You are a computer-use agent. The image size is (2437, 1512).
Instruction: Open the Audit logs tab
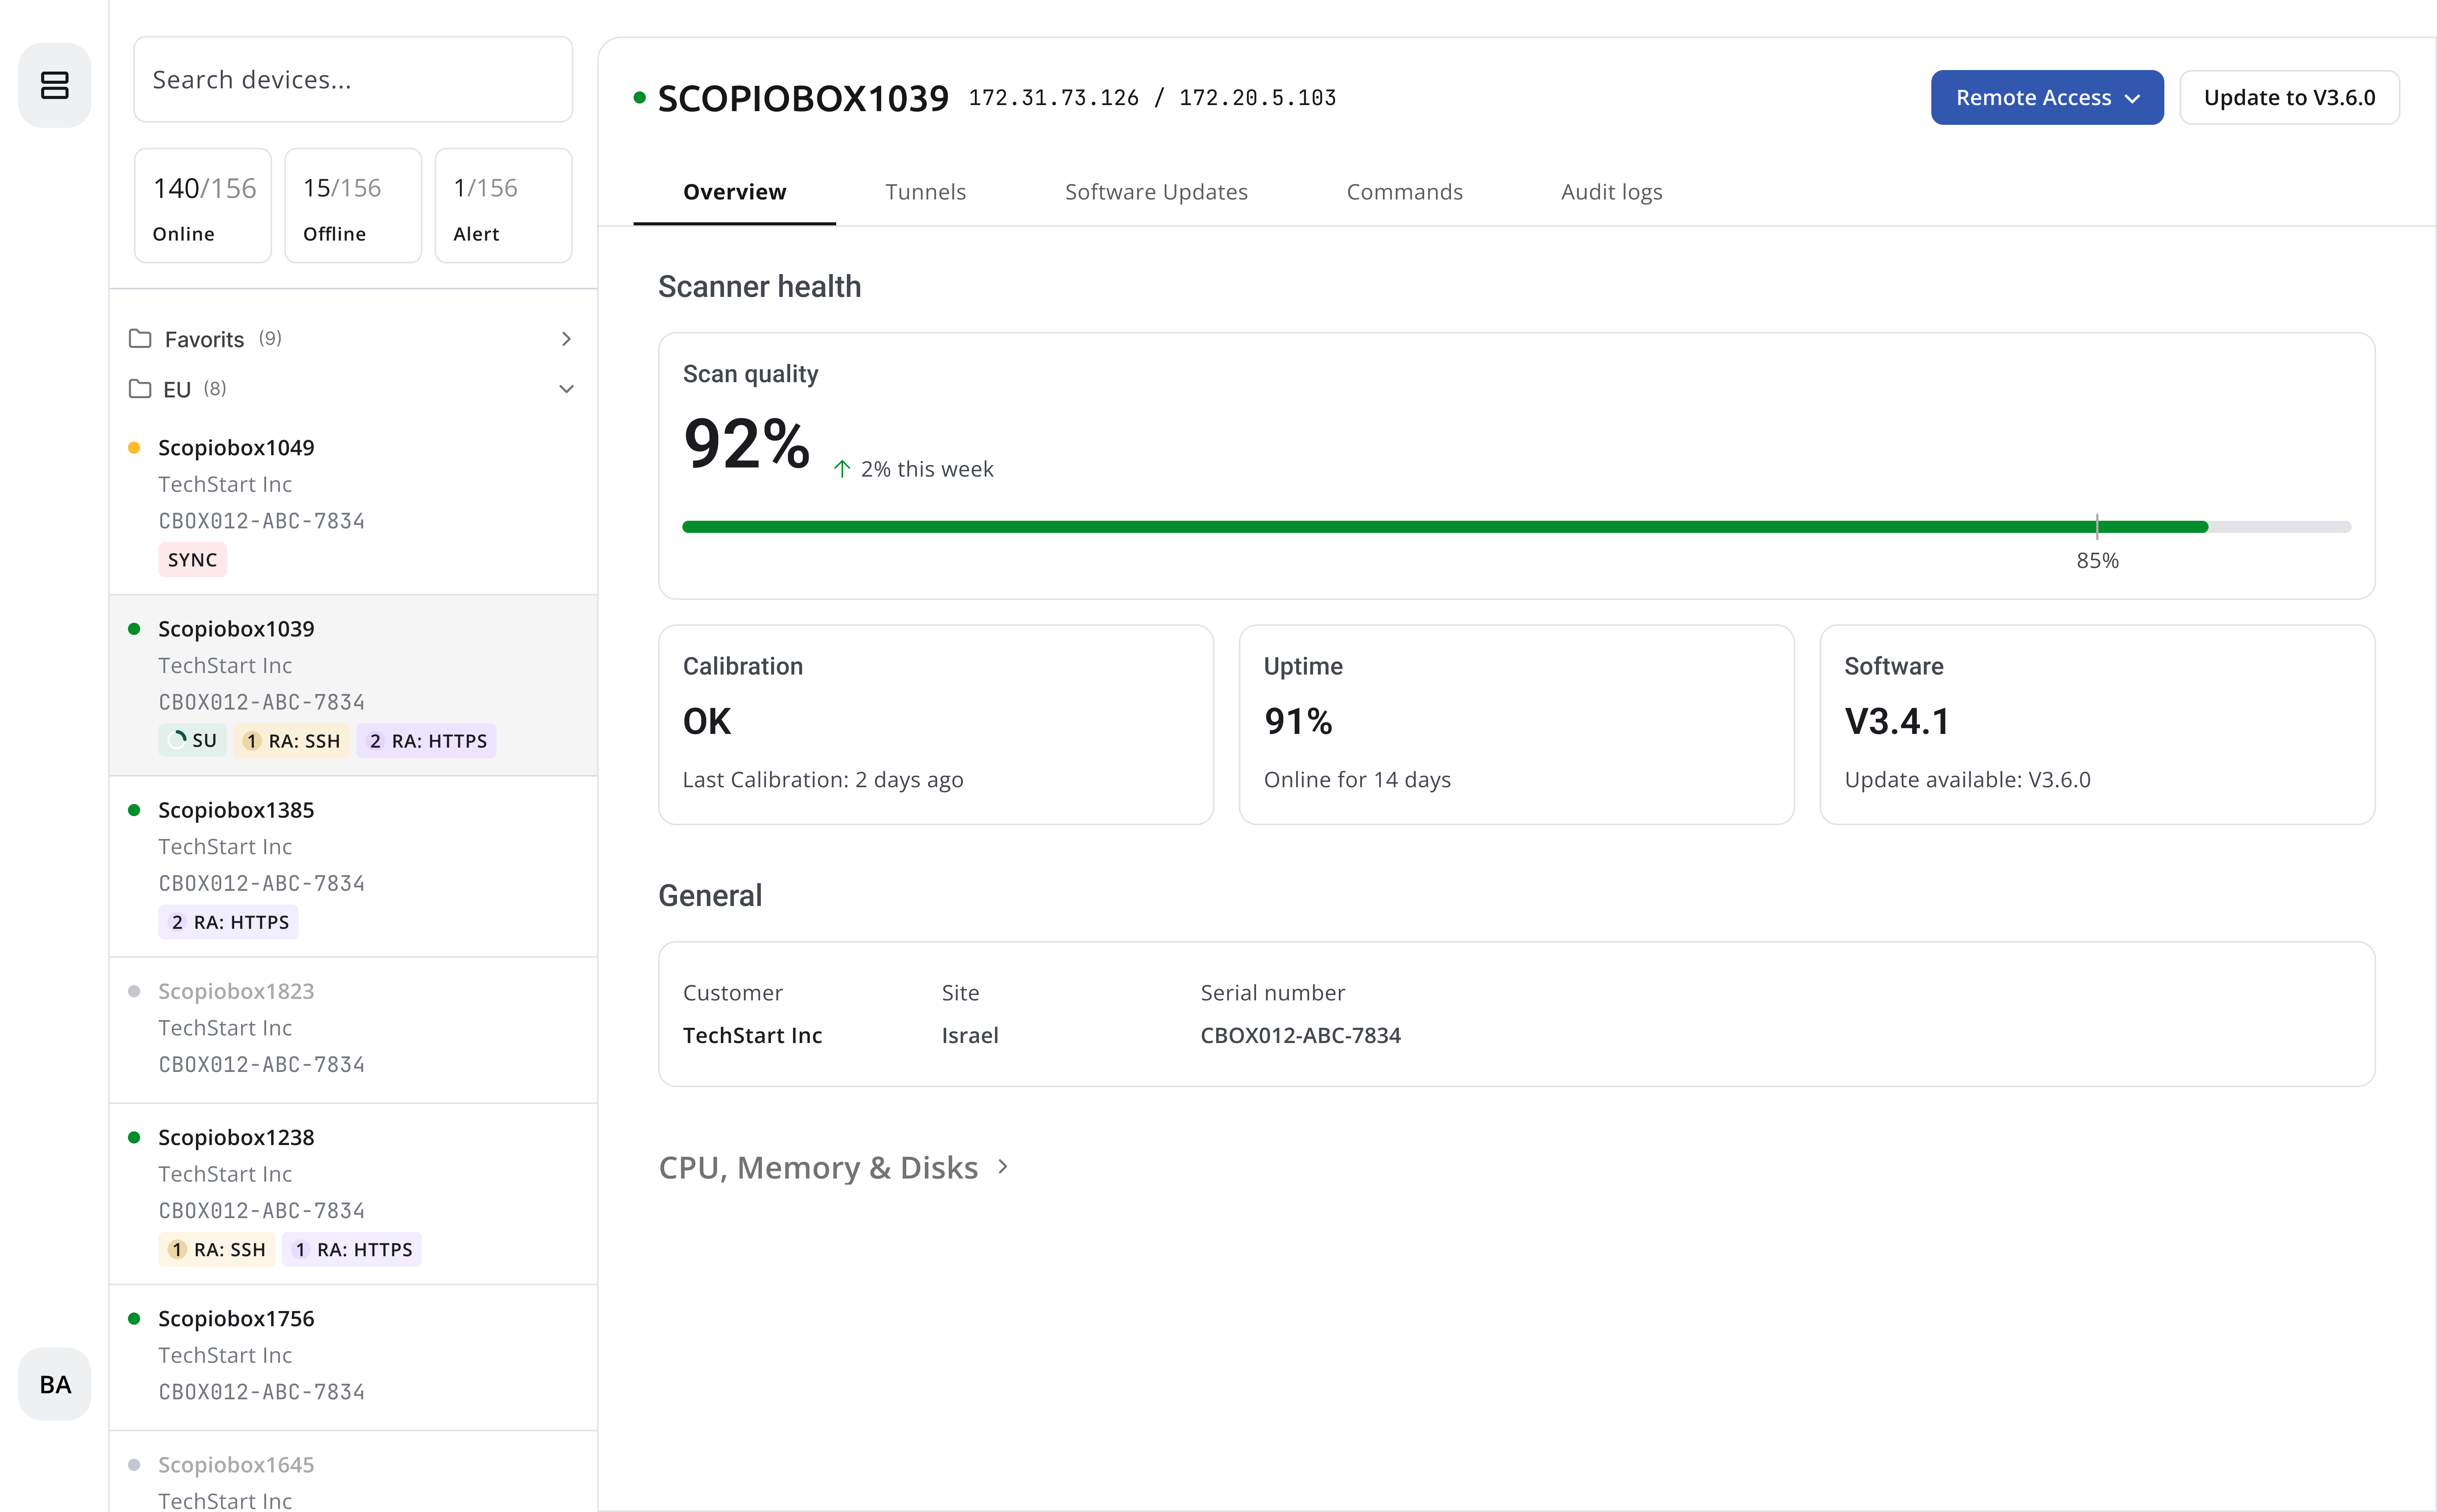[x=1611, y=192]
